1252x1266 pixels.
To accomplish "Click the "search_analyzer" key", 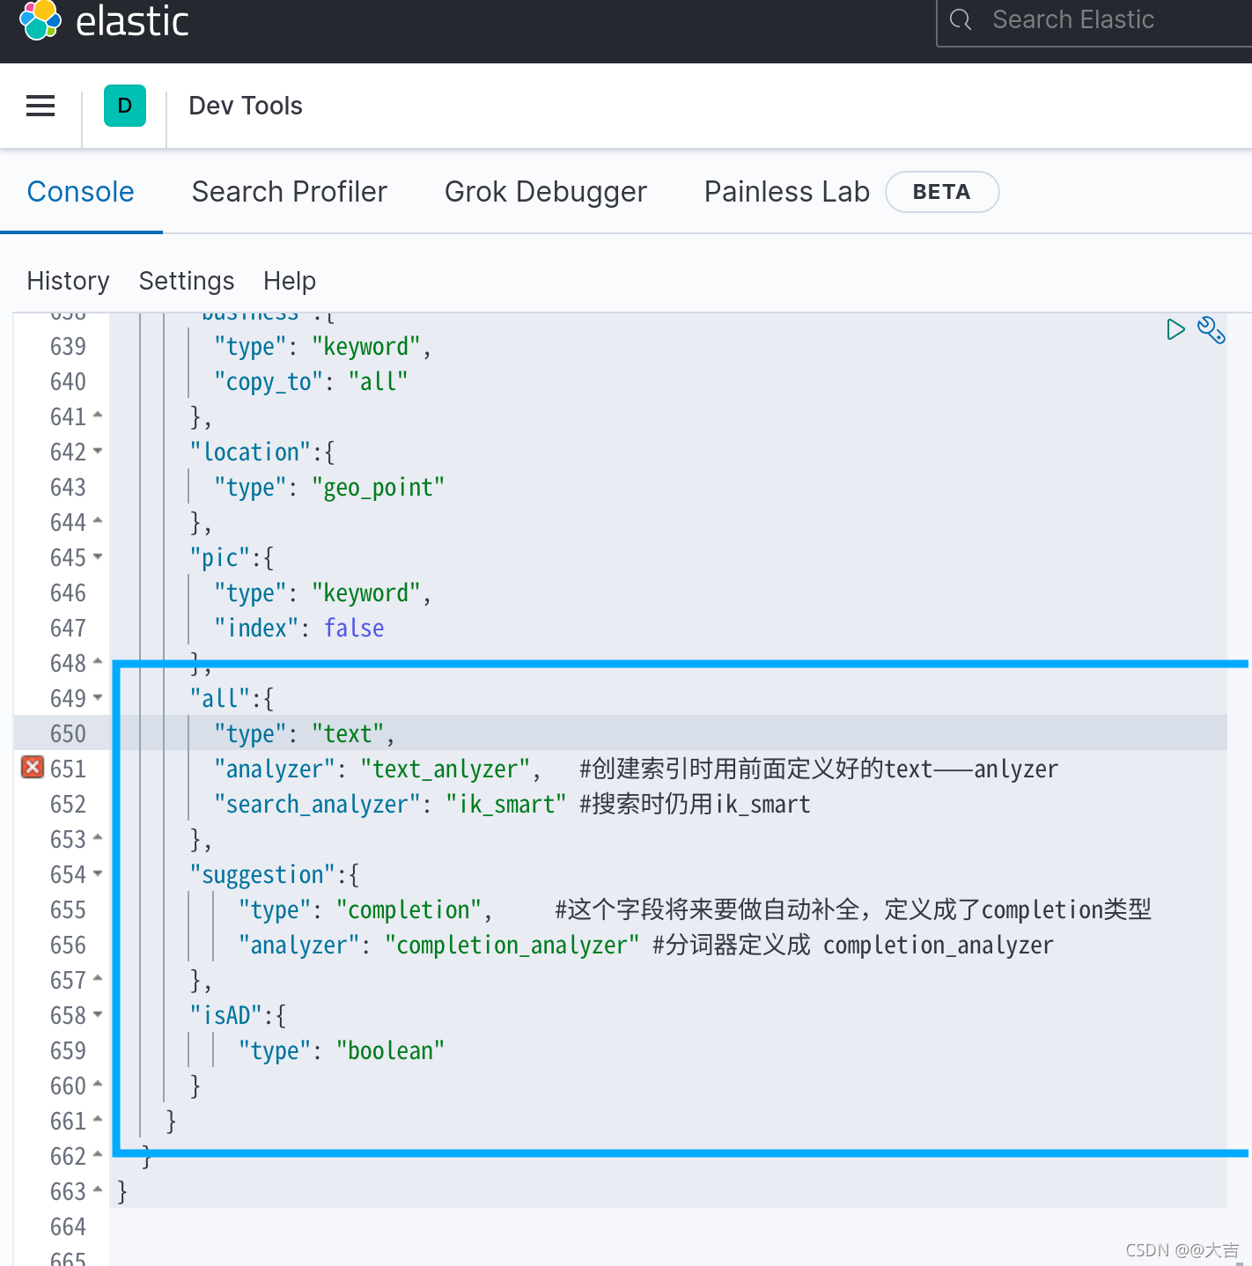I will [x=318, y=805].
